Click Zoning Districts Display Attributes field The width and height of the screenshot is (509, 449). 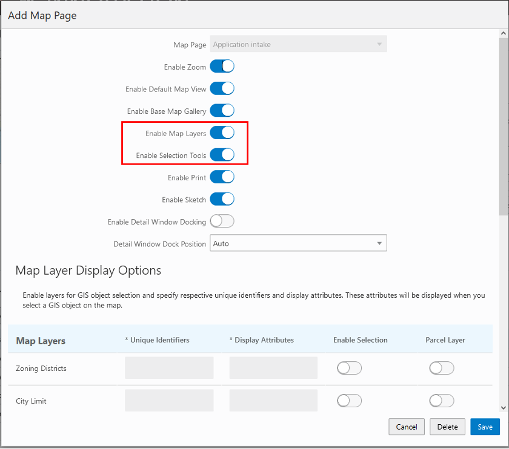(273, 368)
